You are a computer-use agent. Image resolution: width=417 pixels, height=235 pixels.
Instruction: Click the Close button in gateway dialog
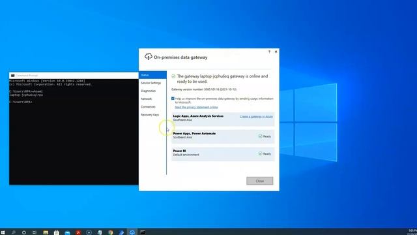(x=259, y=181)
